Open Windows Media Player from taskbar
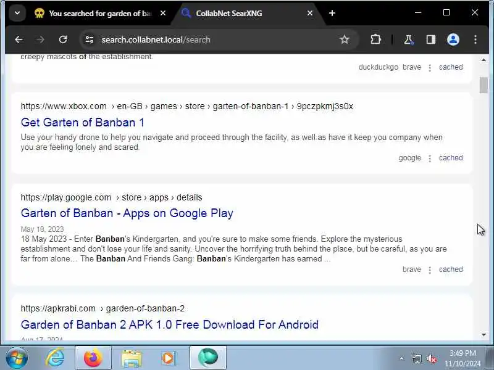The image size is (494, 370). [x=169, y=358]
